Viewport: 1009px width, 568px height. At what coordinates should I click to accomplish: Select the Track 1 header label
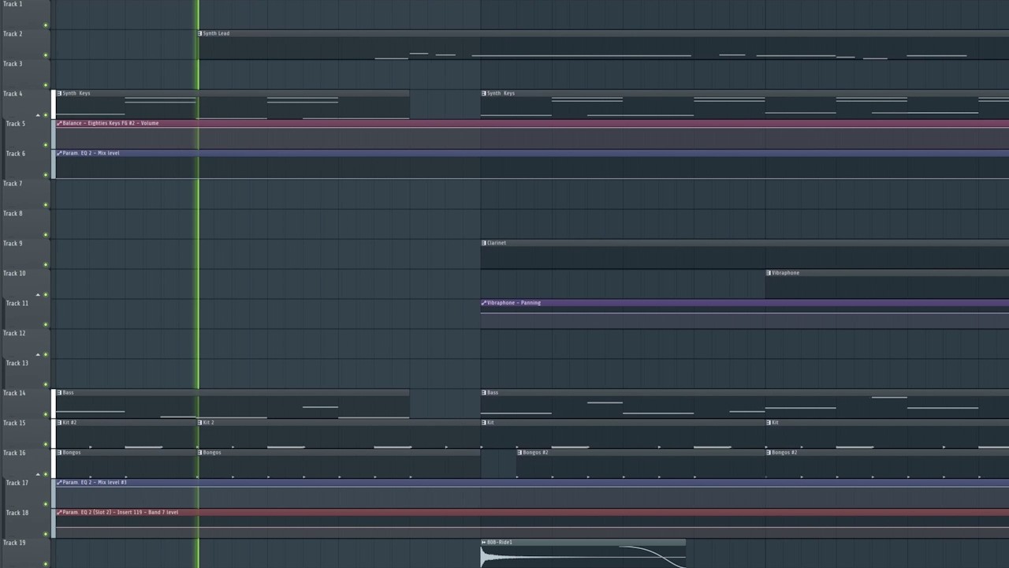[13, 4]
